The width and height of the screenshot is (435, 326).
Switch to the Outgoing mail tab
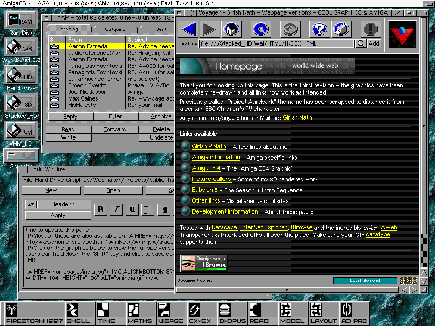[x=115, y=29]
